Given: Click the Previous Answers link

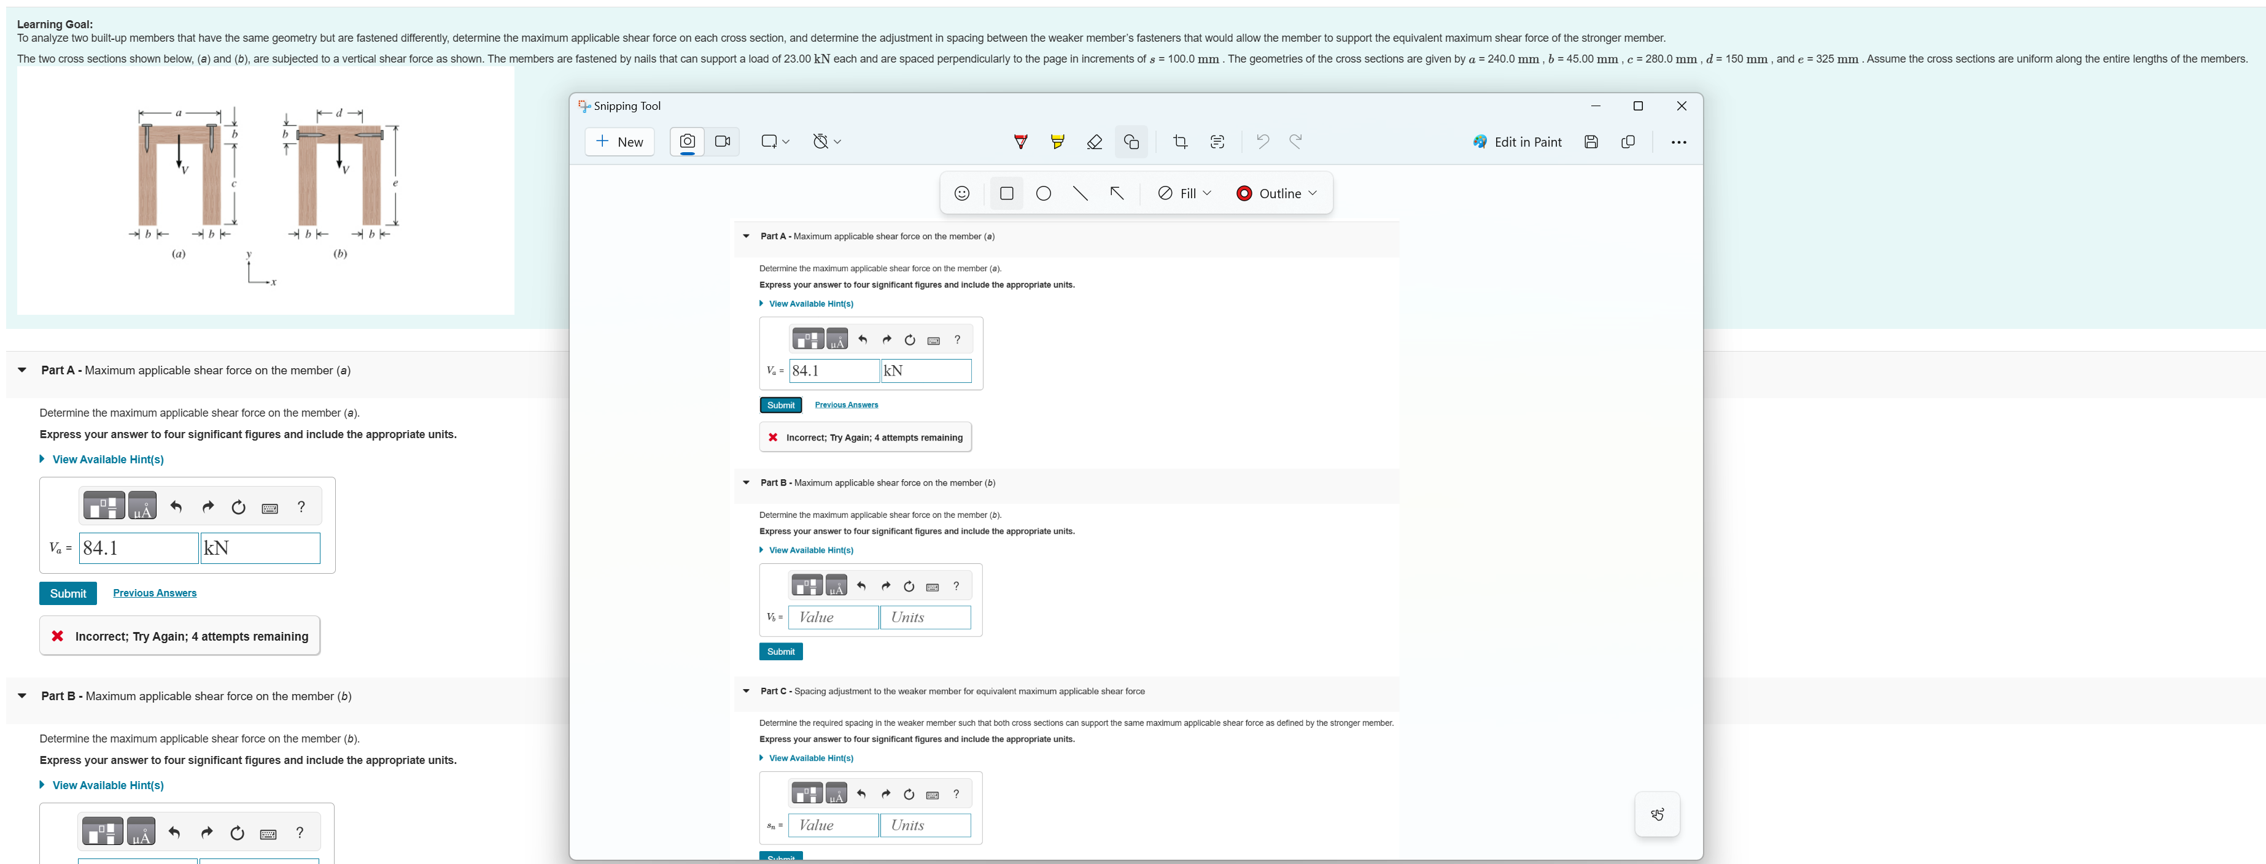Looking at the screenshot, I should point(155,593).
